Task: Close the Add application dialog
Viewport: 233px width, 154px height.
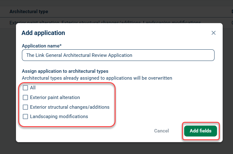Action: click(213, 33)
